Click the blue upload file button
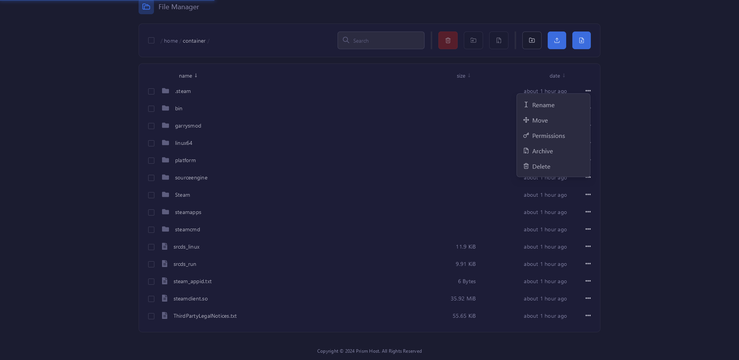 point(557,40)
